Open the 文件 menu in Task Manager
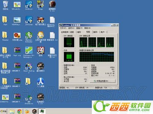Viewport: 153px width, 114px height. 63,28
